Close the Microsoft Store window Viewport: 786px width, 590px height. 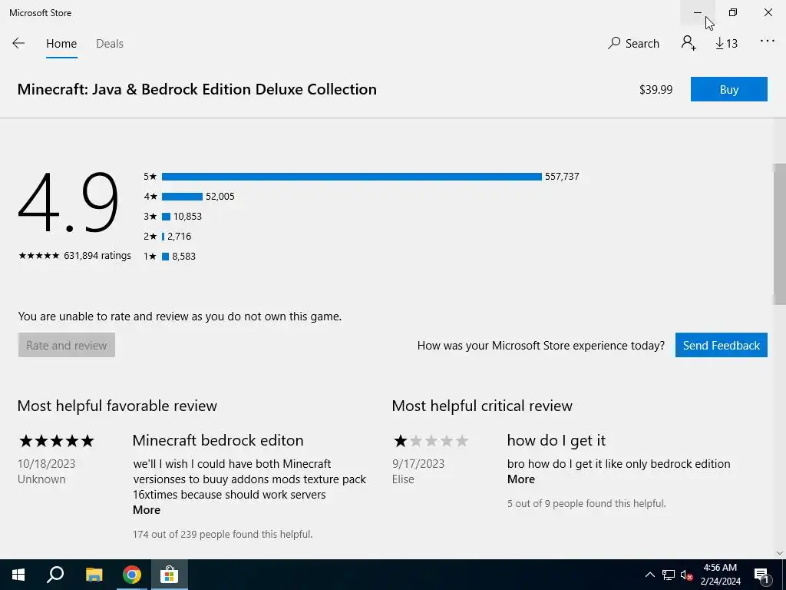(768, 12)
